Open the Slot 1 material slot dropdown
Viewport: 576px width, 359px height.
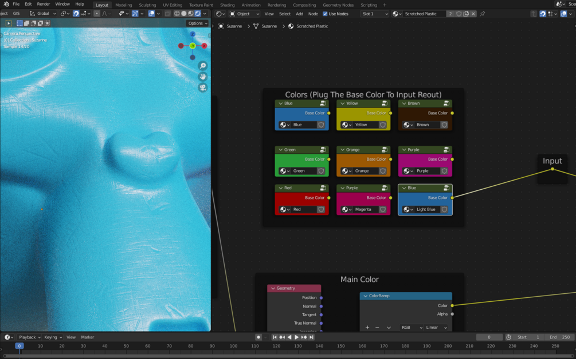click(x=375, y=14)
